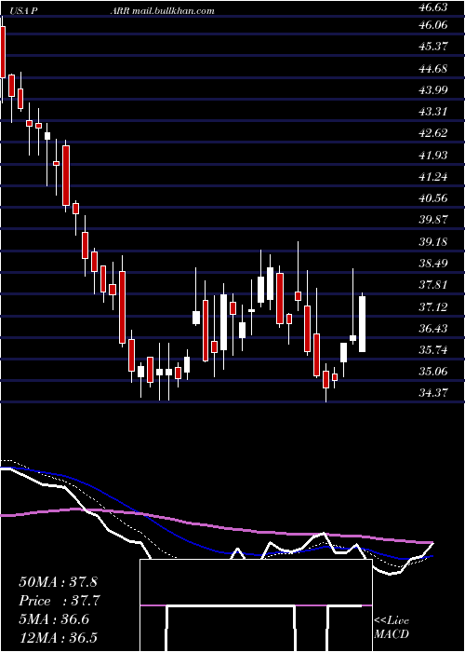Click the 39.18 price axis label
Image resolution: width=465 pixels, height=652 pixels.
435,241
